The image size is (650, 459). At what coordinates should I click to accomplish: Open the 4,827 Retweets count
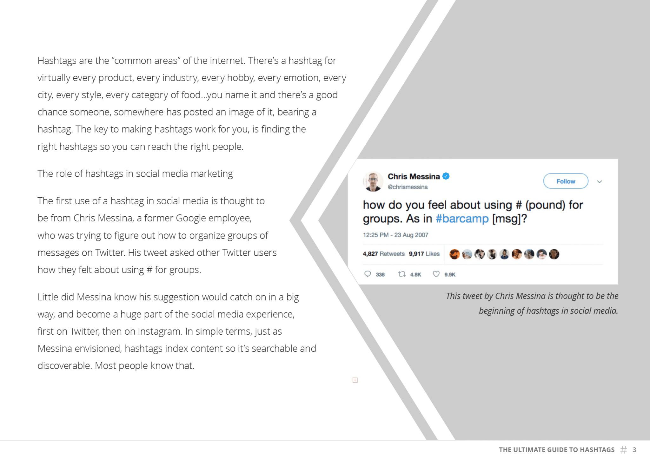[384, 254]
